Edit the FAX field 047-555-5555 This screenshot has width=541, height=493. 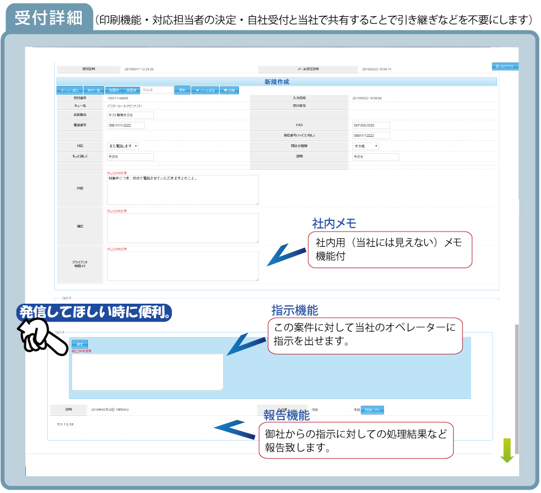[x=371, y=125]
